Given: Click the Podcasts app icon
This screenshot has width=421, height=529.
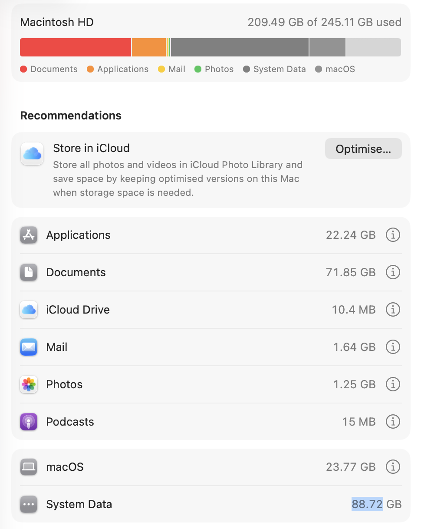Looking at the screenshot, I should [x=29, y=422].
